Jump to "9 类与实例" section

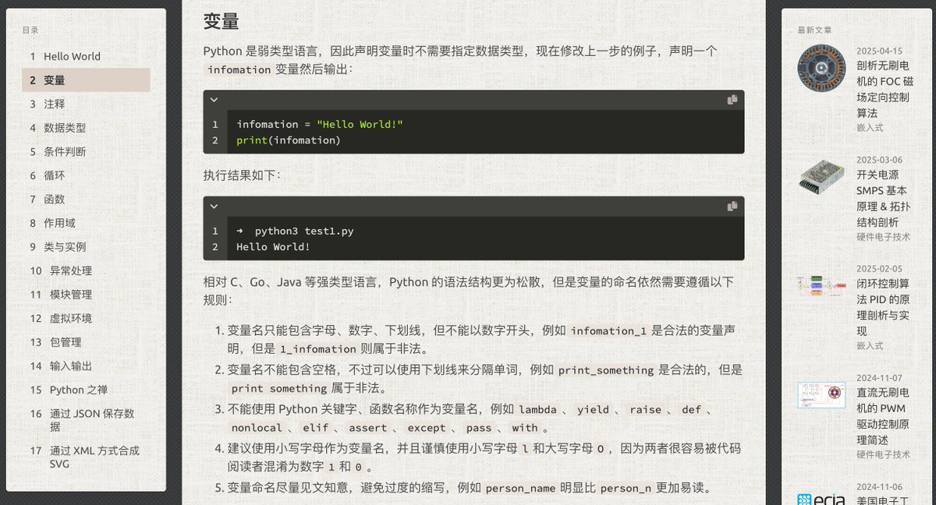pyautogui.click(x=86, y=246)
